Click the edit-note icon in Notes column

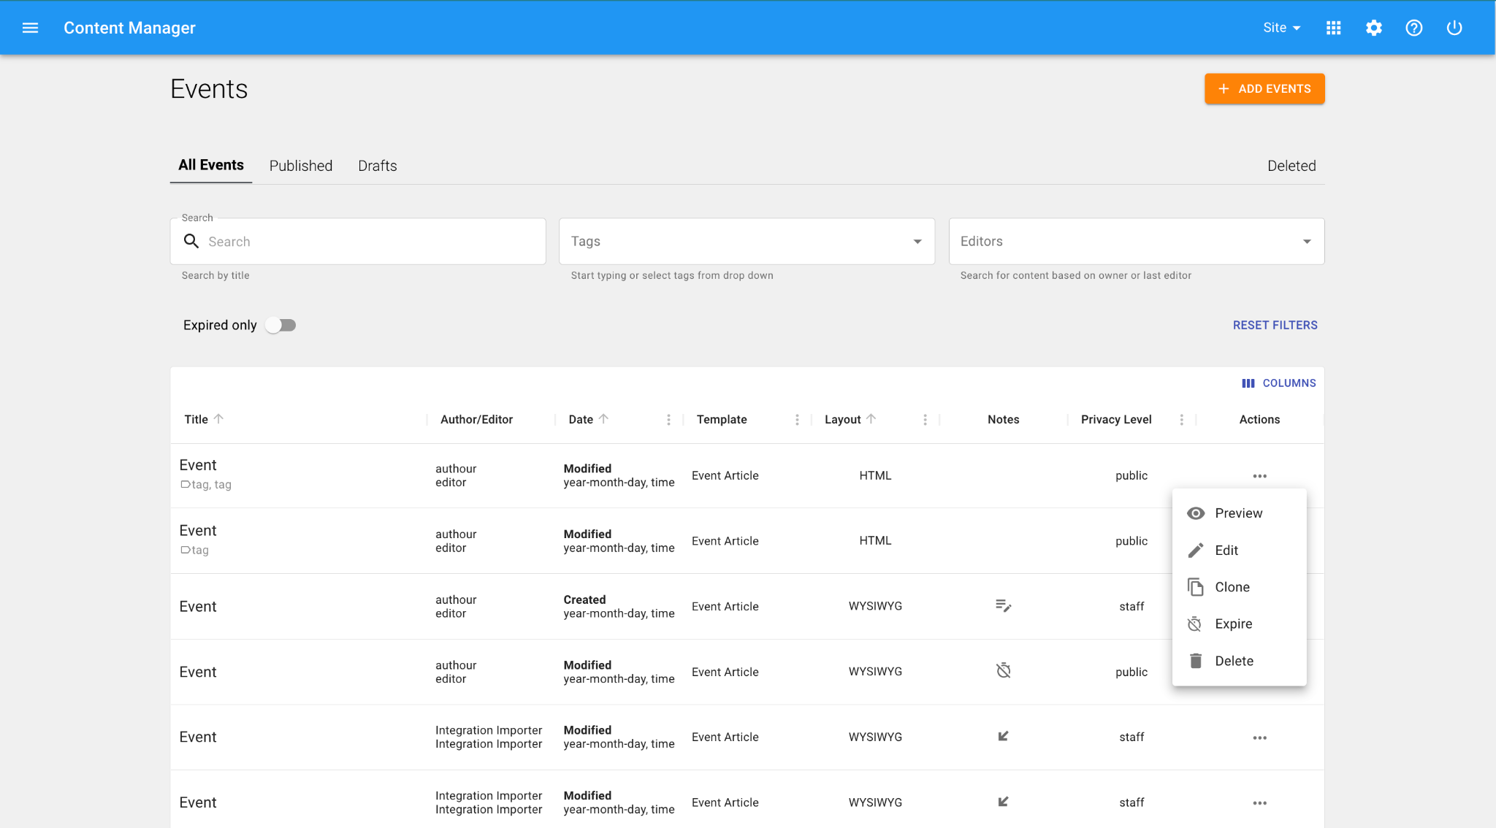(1003, 606)
